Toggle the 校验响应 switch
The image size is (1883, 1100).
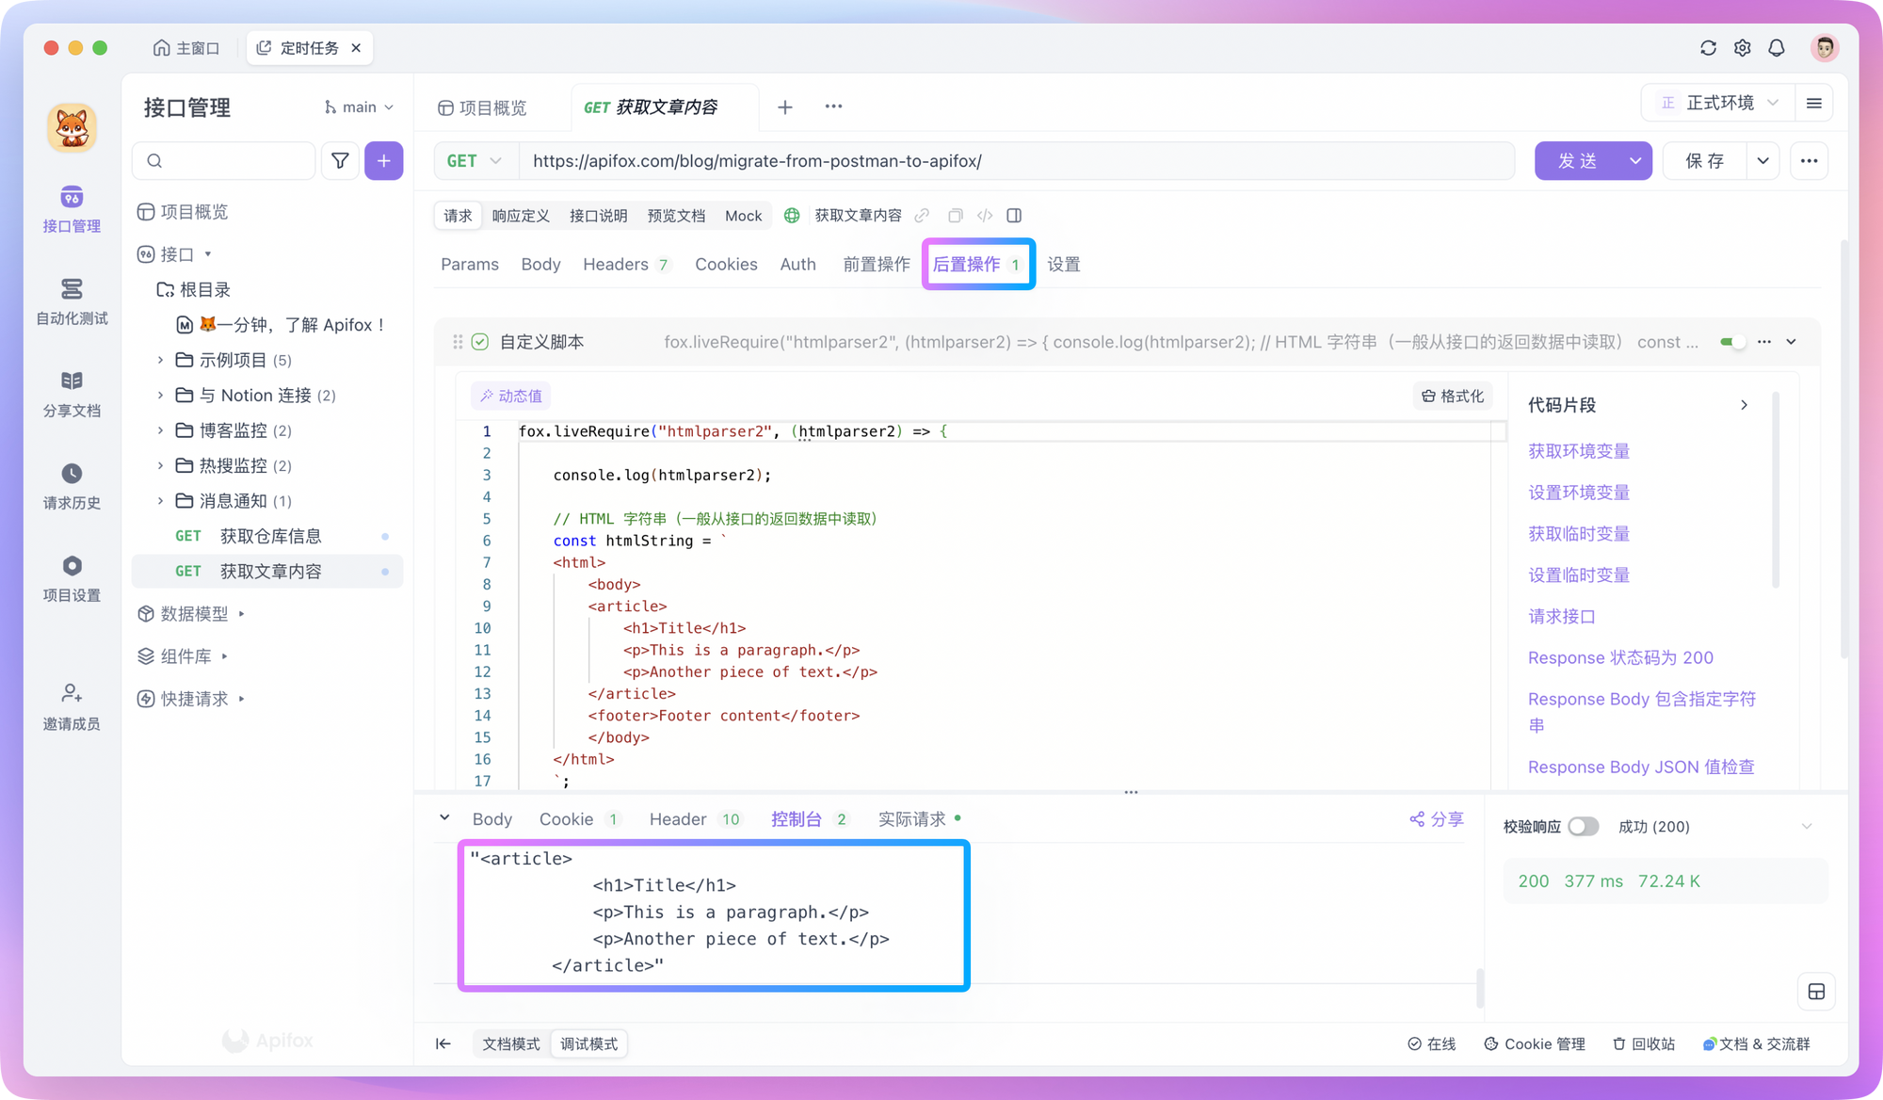click(1583, 826)
